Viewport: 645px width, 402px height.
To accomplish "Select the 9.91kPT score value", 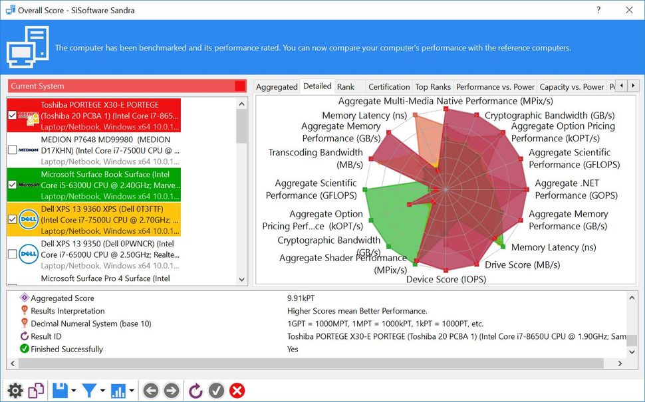I will click(301, 298).
